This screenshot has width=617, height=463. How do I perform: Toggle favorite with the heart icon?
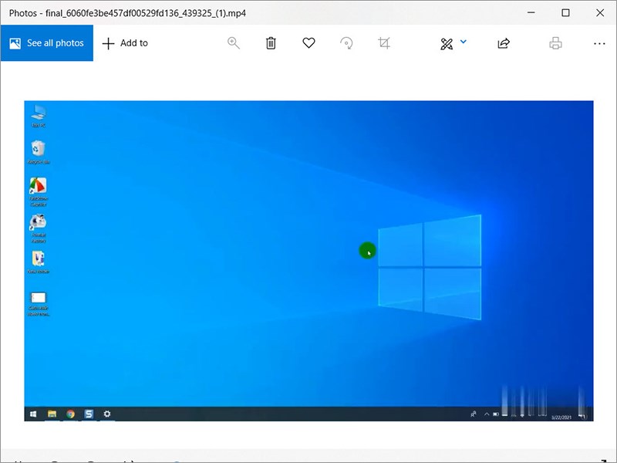click(308, 43)
